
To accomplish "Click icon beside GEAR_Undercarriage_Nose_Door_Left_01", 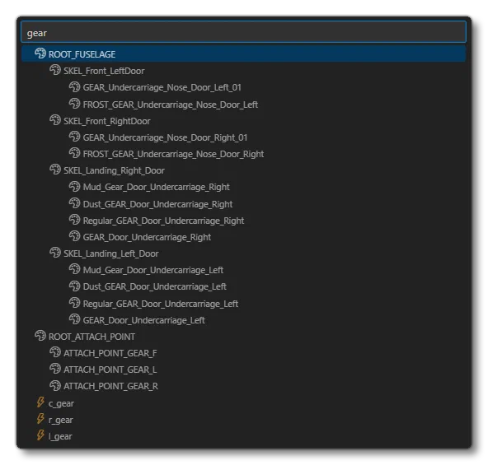I will (74, 86).
